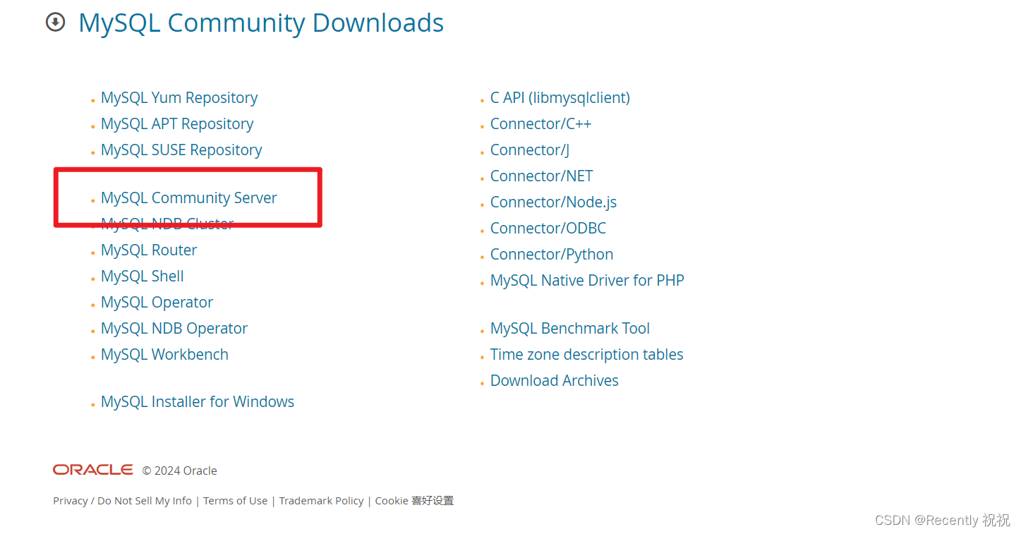
Task: Open MySQL APT Repository link
Action: tap(177, 124)
